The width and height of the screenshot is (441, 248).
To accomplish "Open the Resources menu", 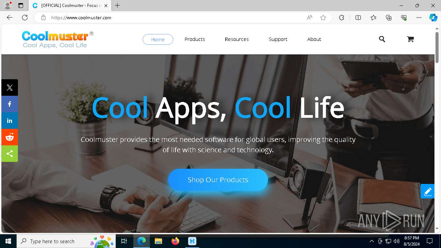I will 237,39.
